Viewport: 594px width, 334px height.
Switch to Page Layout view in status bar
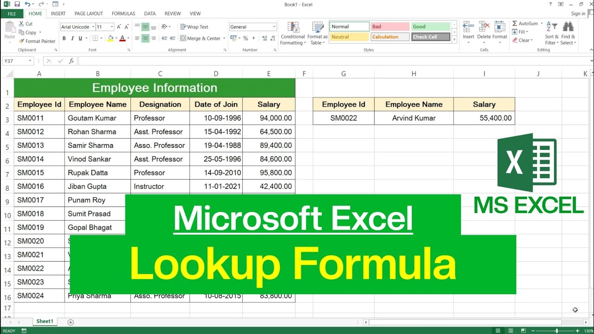[510, 331]
